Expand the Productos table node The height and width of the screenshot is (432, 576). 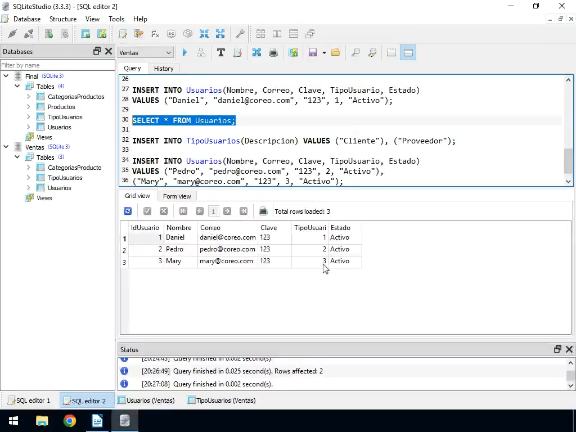click(x=29, y=107)
